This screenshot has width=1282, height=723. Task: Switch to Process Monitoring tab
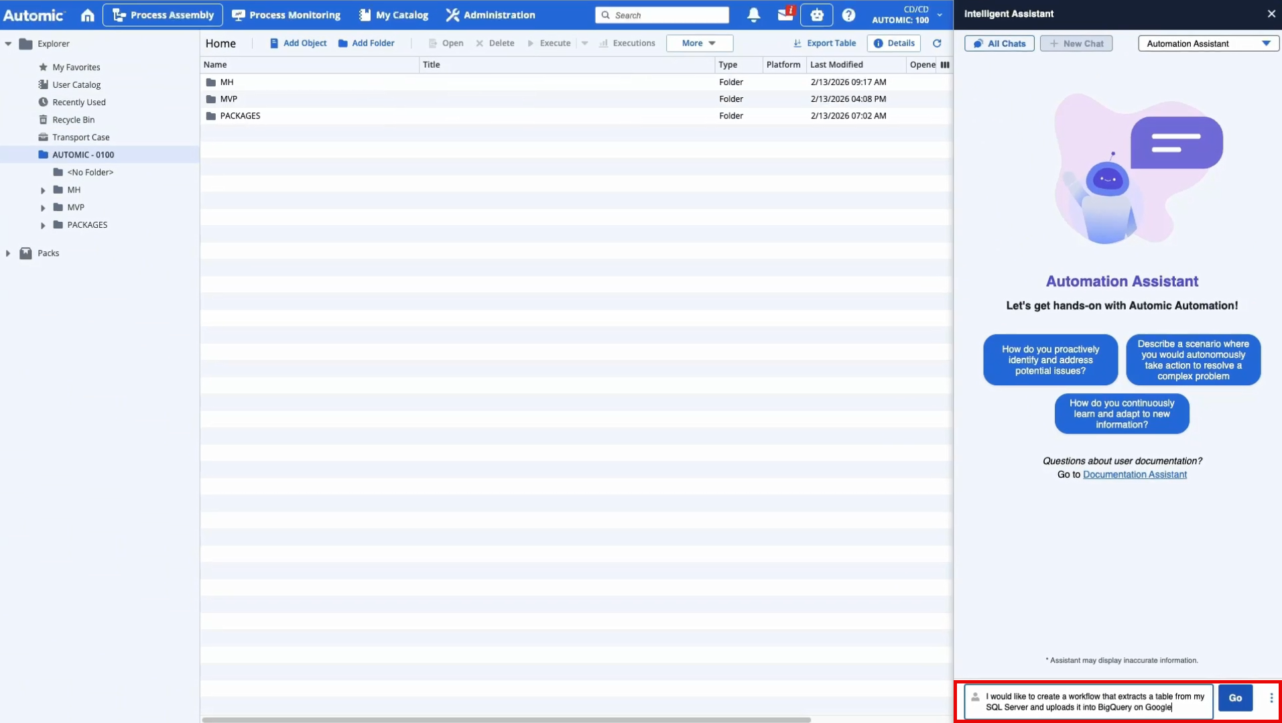click(x=286, y=15)
